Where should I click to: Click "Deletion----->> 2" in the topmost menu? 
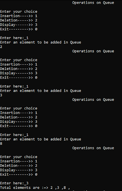click(19, 20)
